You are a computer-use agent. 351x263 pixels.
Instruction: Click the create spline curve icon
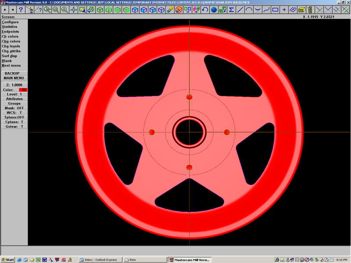pyautogui.click(x=266, y=10)
